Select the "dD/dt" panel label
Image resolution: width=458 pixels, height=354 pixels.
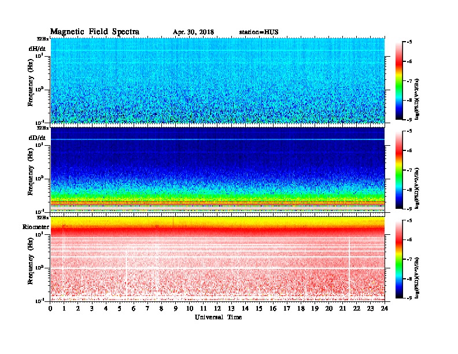click(37, 138)
